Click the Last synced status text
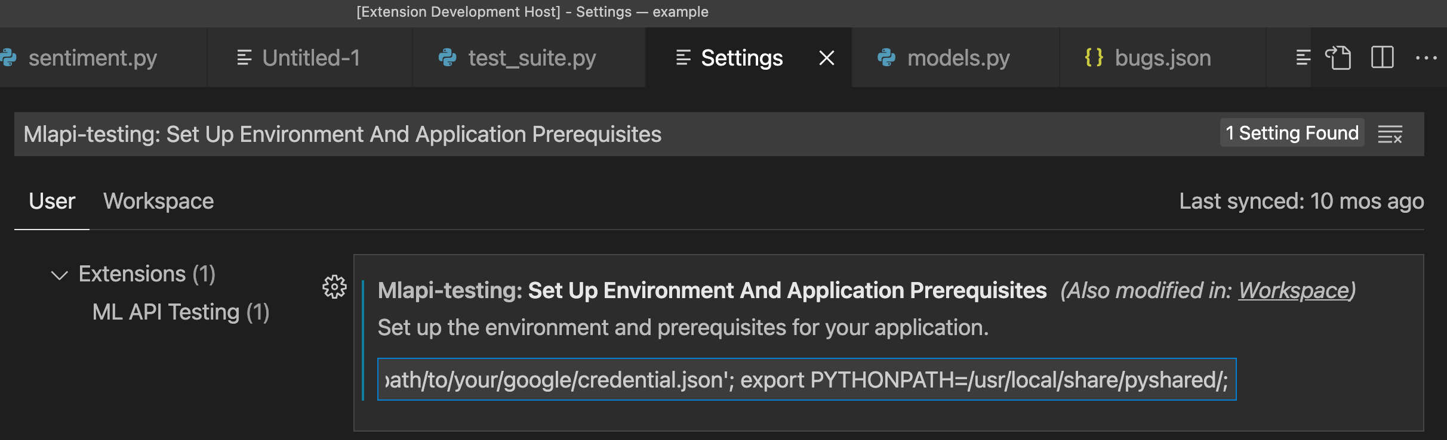The width and height of the screenshot is (1447, 440). pos(1301,201)
